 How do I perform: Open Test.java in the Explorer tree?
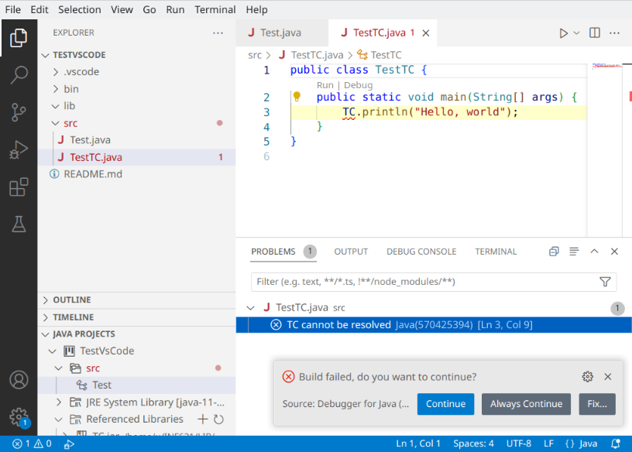click(x=90, y=140)
